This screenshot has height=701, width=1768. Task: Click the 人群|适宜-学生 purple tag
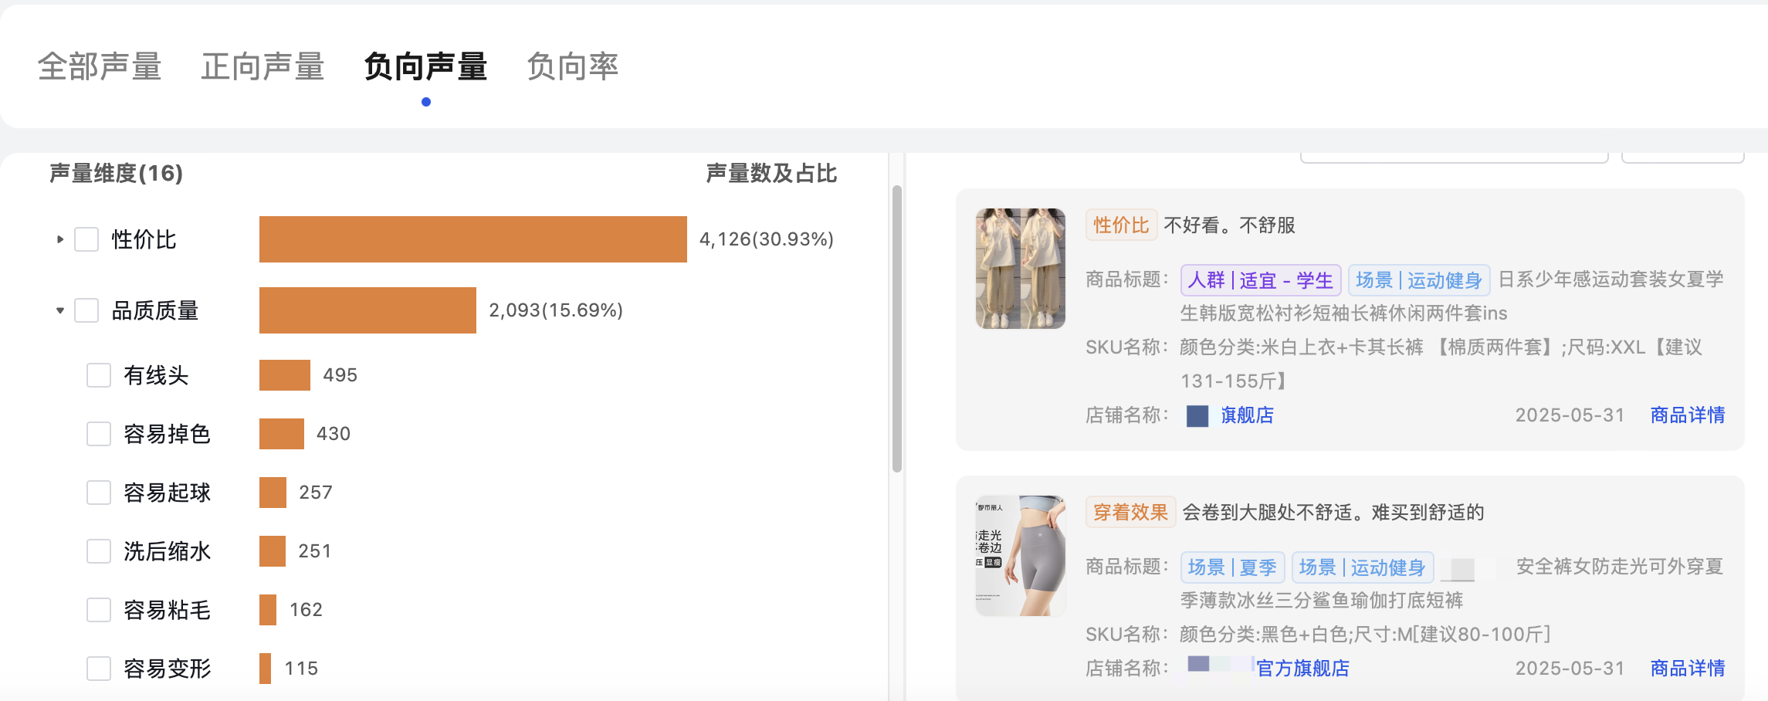pos(1261,280)
